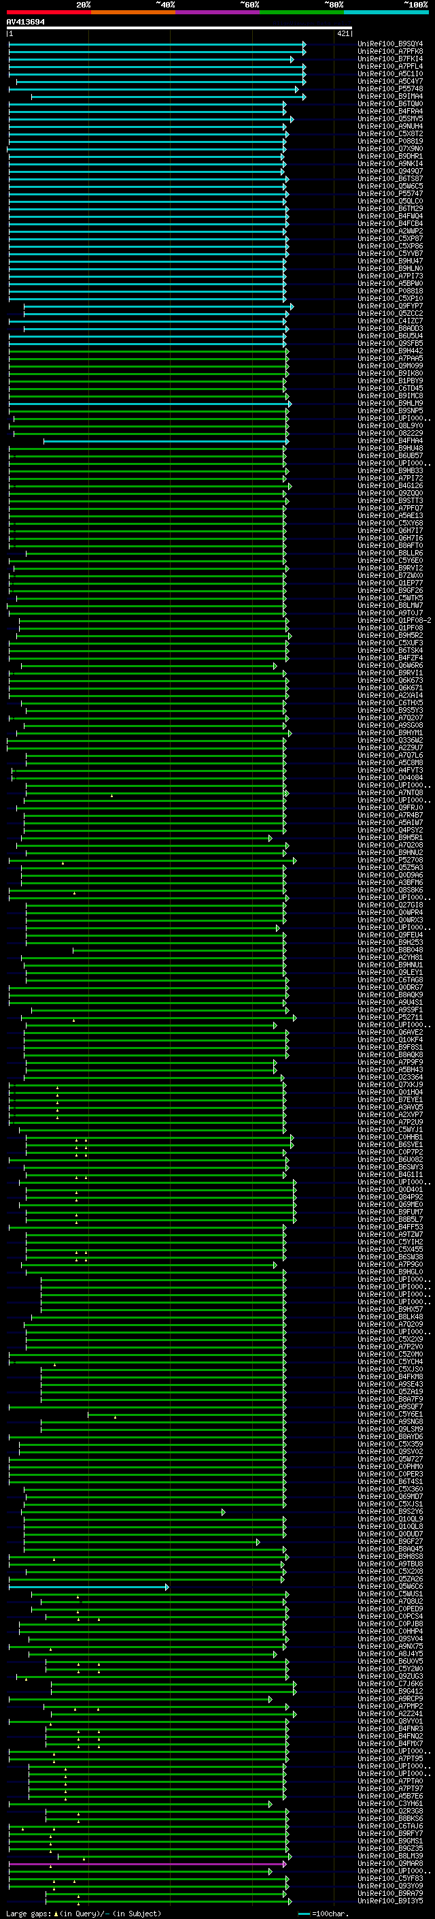
Task: Select the UniRef100_C5YVB7 label
Action: pyautogui.click(x=390, y=254)
